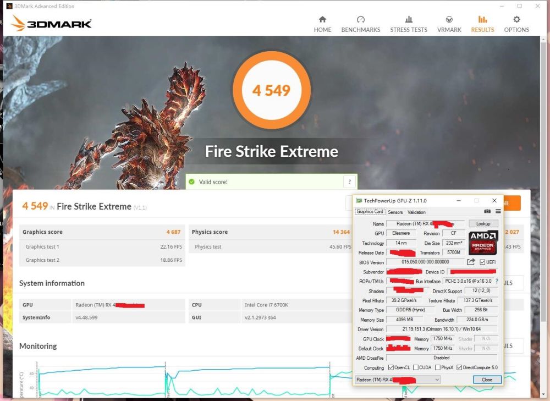Open the Home screen in 3DMark
This screenshot has height=401, width=550.
322,24
